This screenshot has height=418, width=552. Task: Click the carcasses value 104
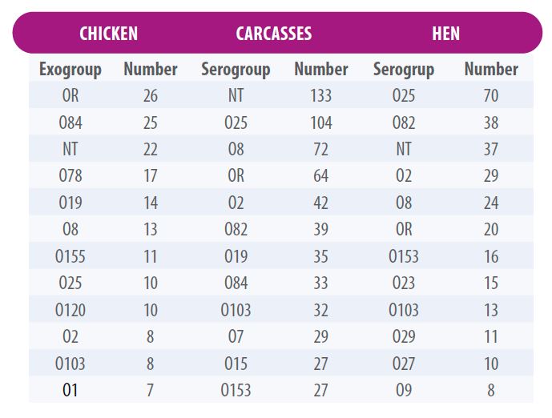[x=320, y=123]
